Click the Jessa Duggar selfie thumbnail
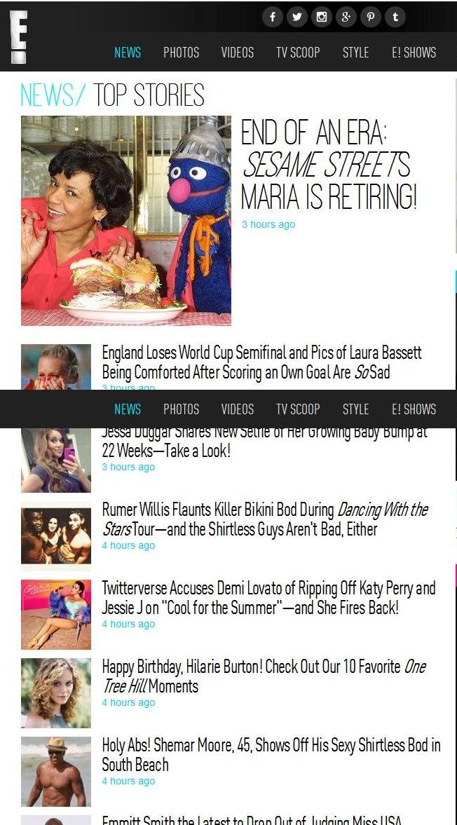The height and width of the screenshot is (825, 457). 56,460
